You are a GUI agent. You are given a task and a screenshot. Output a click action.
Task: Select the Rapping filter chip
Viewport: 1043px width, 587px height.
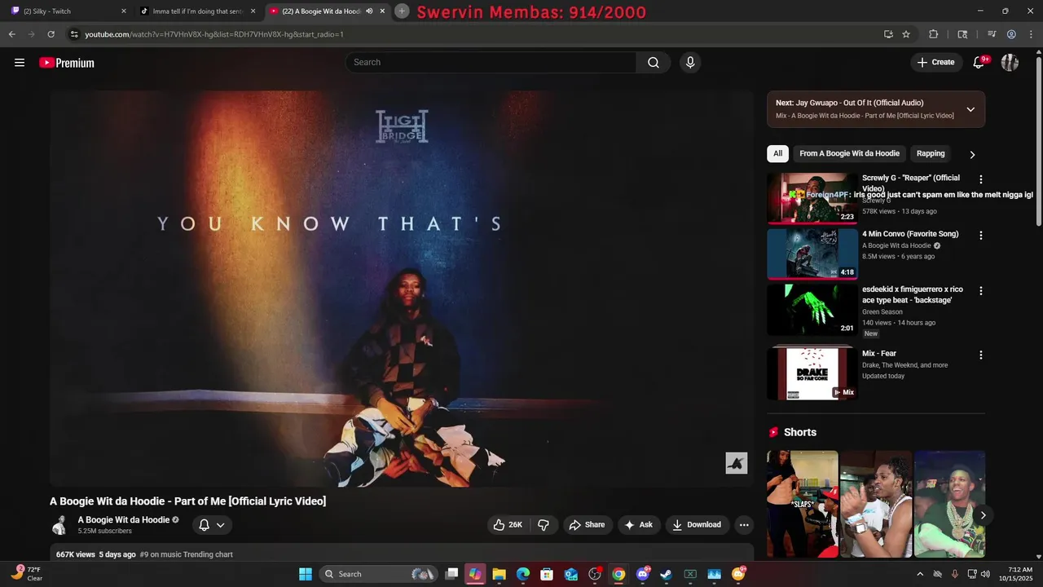(x=931, y=153)
